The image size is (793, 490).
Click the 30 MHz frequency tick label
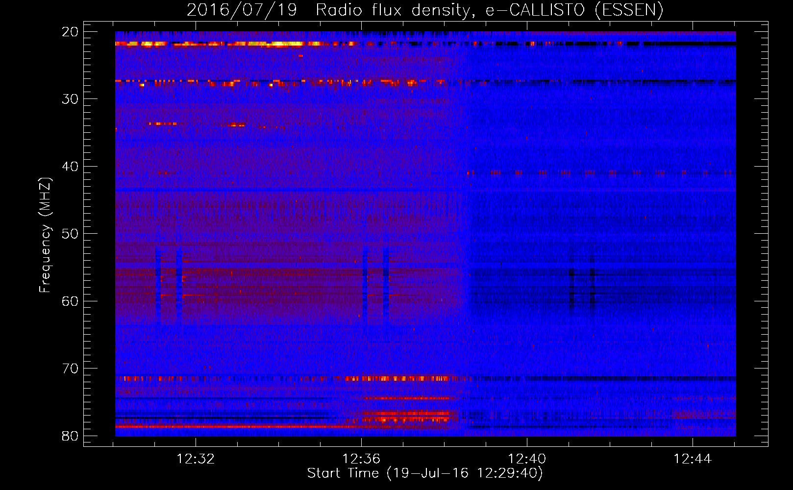tap(71, 99)
